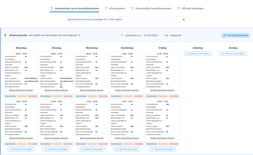Add new slot under Woensdag
Image resolution: width=253 pixels, height=155 pixels.
(x=92, y=149)
